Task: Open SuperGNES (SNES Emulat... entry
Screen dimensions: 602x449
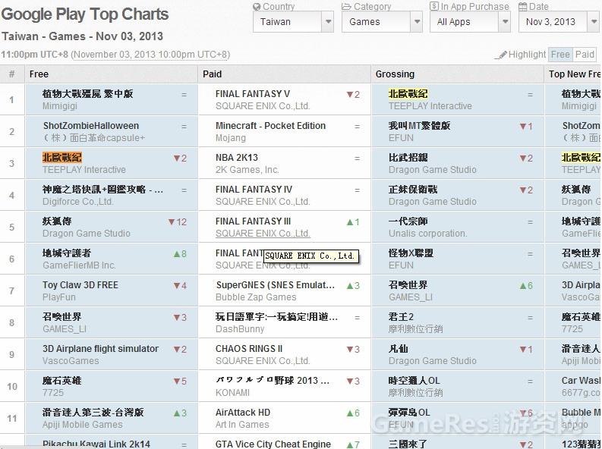Action: [x=276, y=285]
